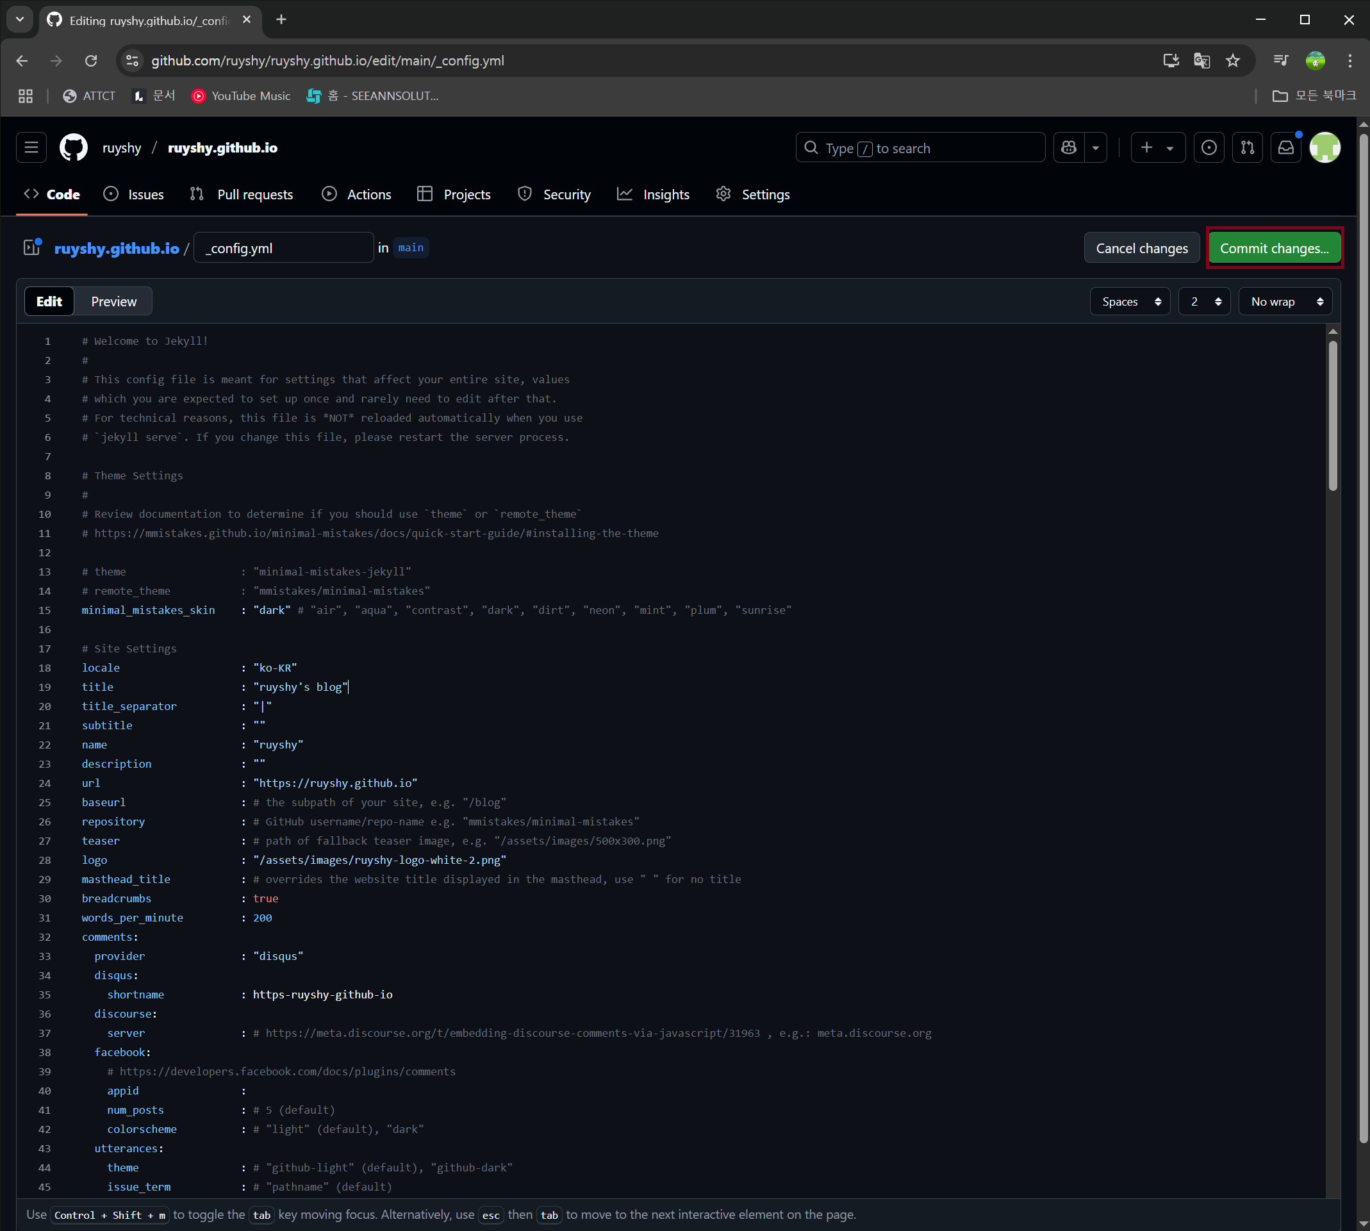This screenshot has width=1370, height=1231.
Task: Open Google Translate icon in address bar
Action: click(1201, 60)
